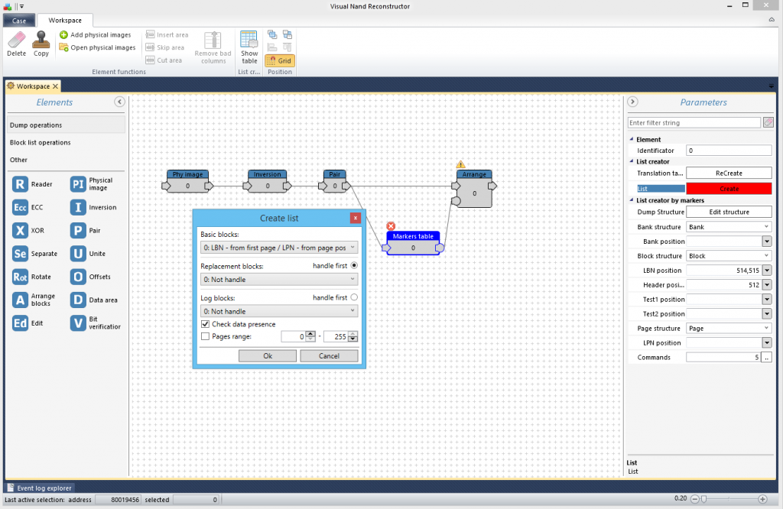Expand the Bank position dropdown arrow
783x509 pixels.
point(767,242)
